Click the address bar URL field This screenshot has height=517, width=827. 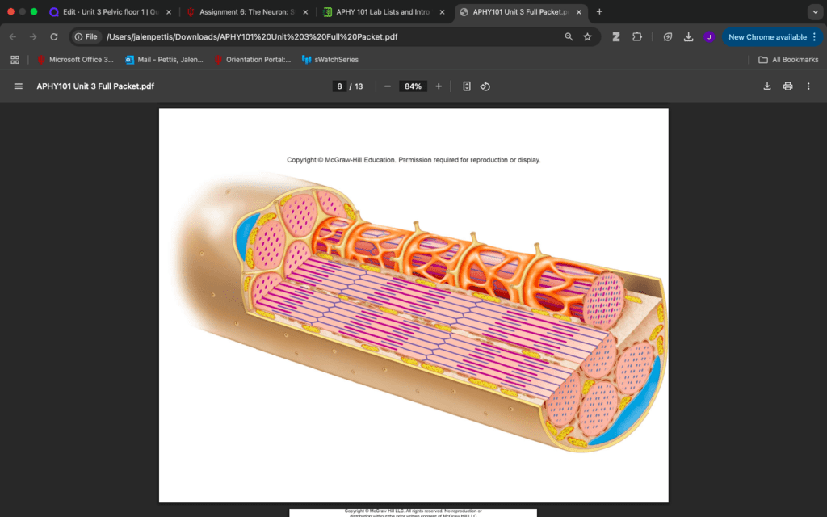click(252, 37)
